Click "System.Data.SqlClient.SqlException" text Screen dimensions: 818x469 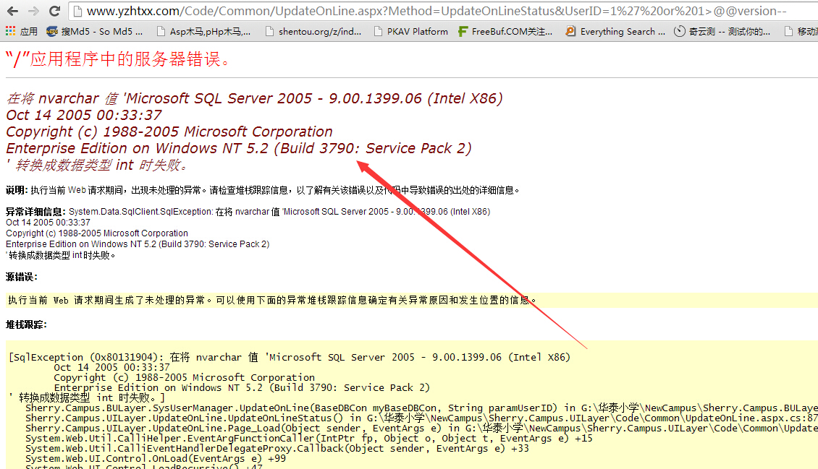click(x=141, y=212)
